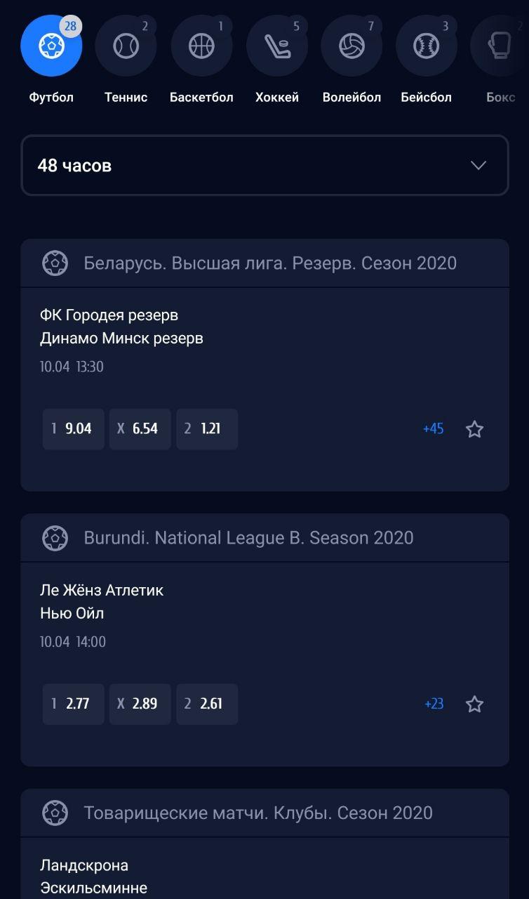This screenshot has height=899, width=529.
Task: Choose the Volleyball sport icon
Action: pos(351,46)
